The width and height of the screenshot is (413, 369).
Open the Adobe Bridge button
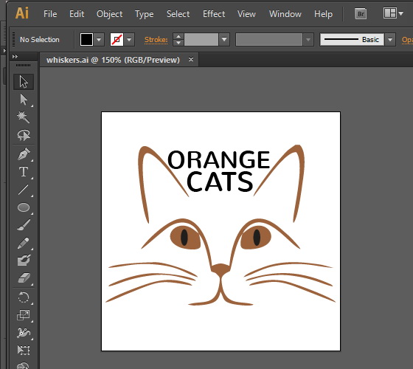tap(361, 13)
